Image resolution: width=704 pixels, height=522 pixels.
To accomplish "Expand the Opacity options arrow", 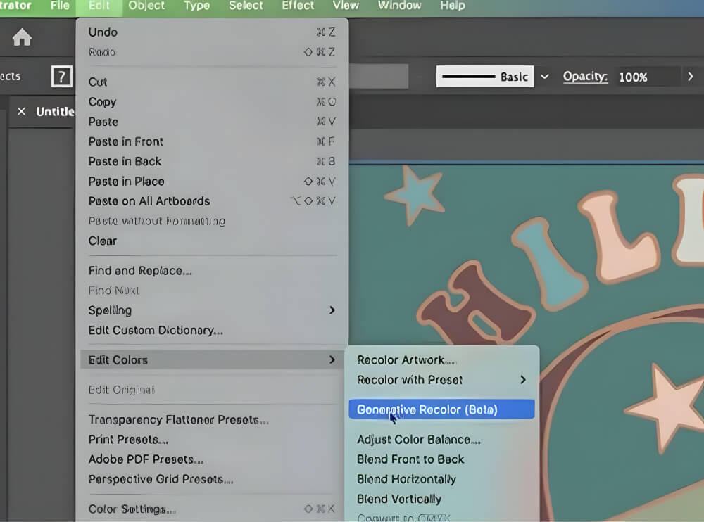I will click(690, 77).
